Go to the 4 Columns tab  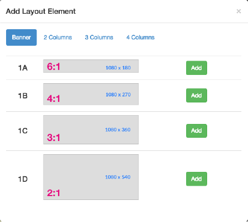(x=140, y=37)
